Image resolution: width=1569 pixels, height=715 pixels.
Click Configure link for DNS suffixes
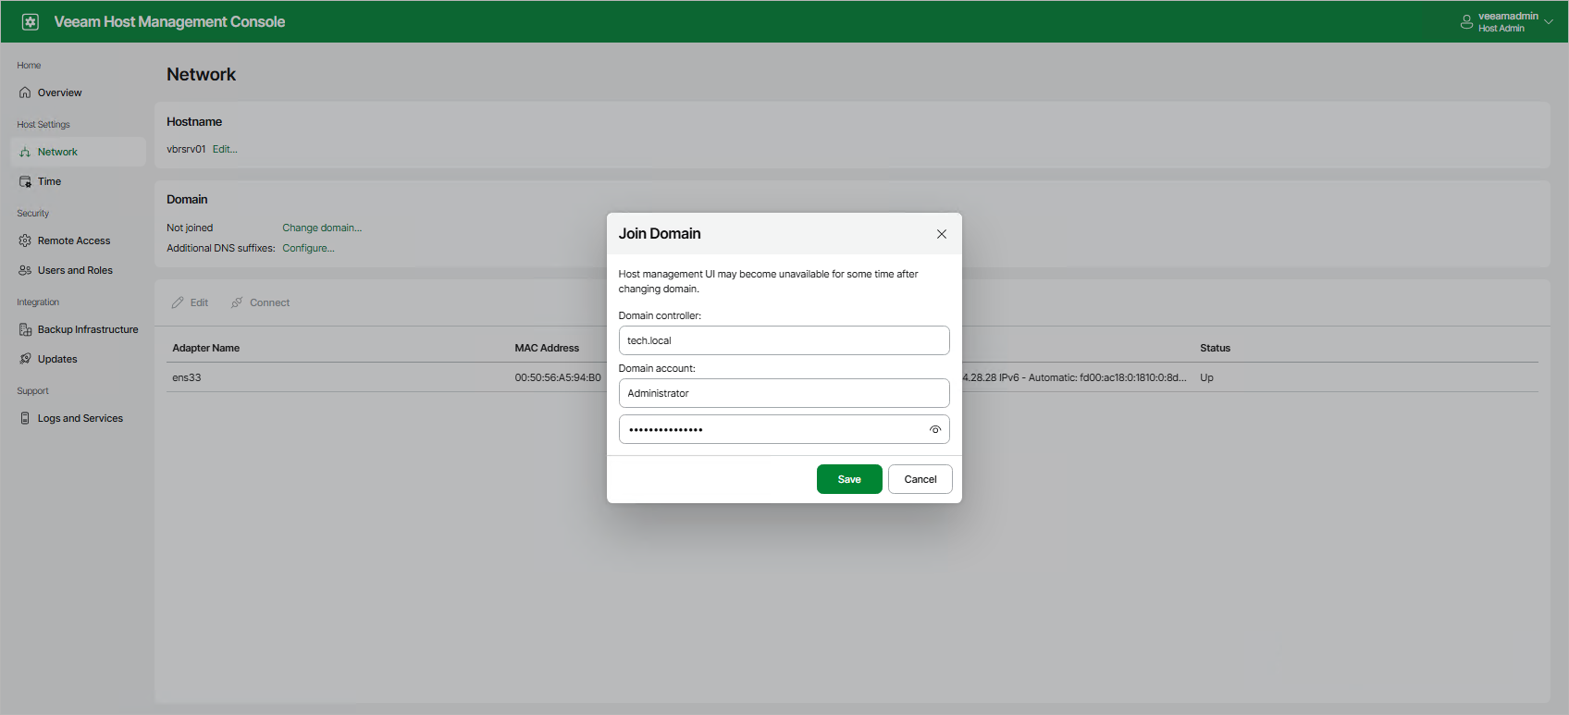tap(308, 248)
